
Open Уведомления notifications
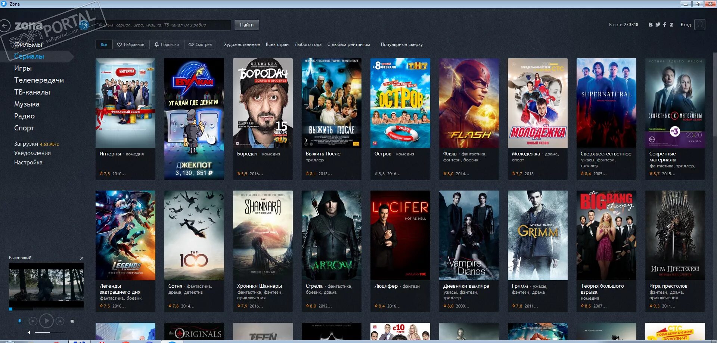click(32, 153)
